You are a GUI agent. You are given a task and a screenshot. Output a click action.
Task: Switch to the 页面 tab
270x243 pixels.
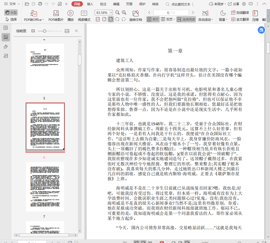click(x=129, y=4)
